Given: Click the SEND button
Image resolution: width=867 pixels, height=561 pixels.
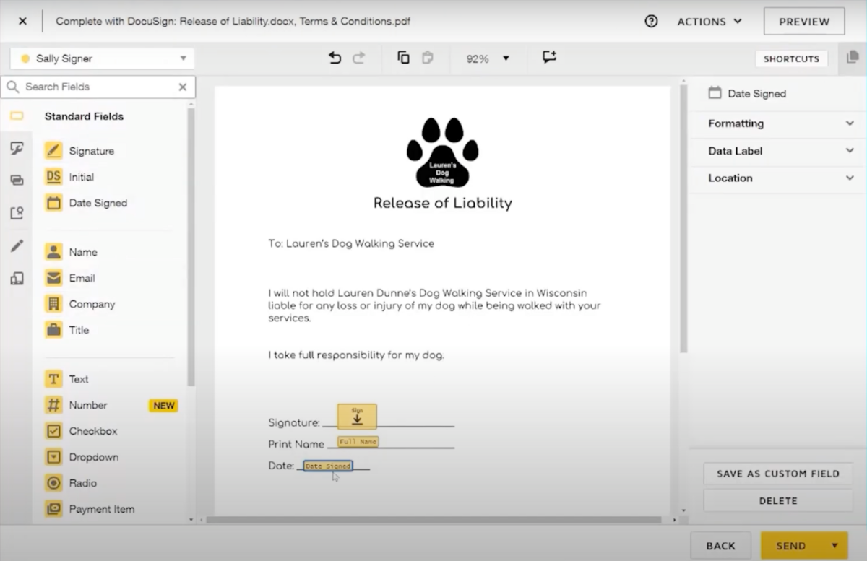Looking at the screenshot, I should click(x=791, y=546).
